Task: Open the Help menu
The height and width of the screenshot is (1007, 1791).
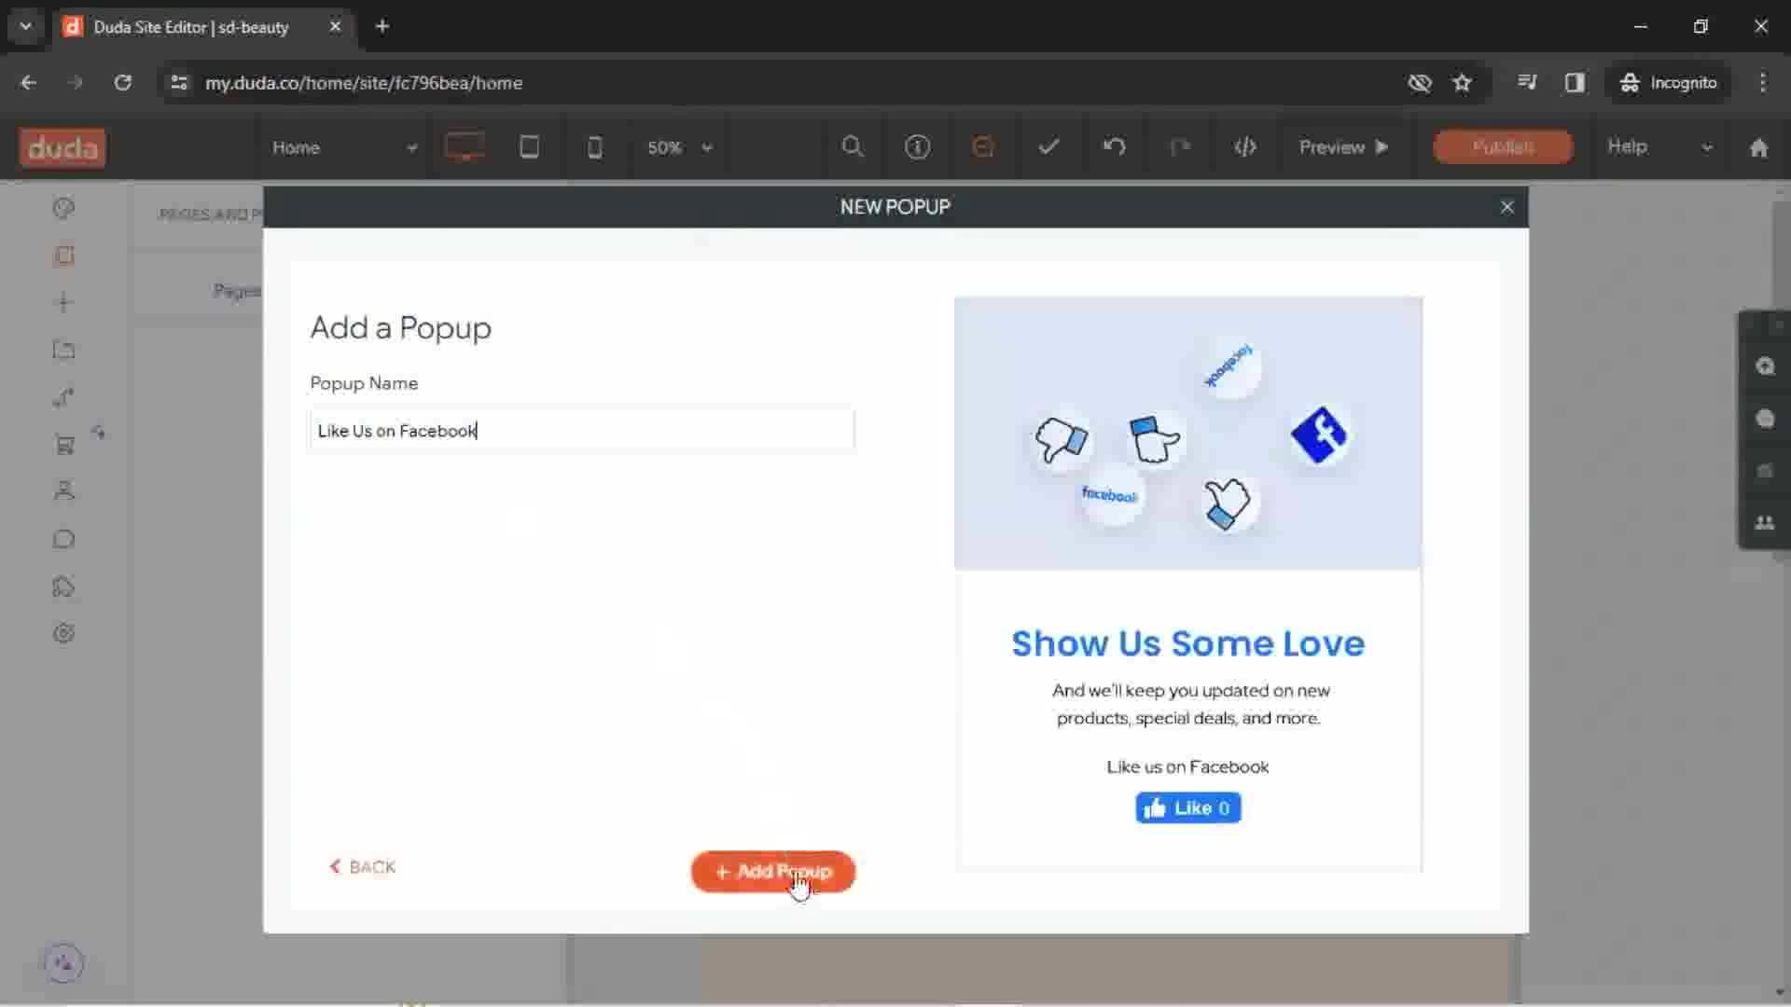Action: click(x=1659, y=147)
